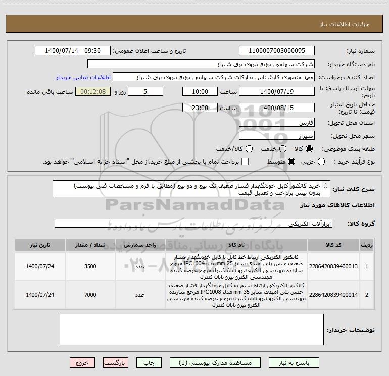Select the جزیی purchase type radio
This screenshot has width=389, height=376.
[321, 162]
